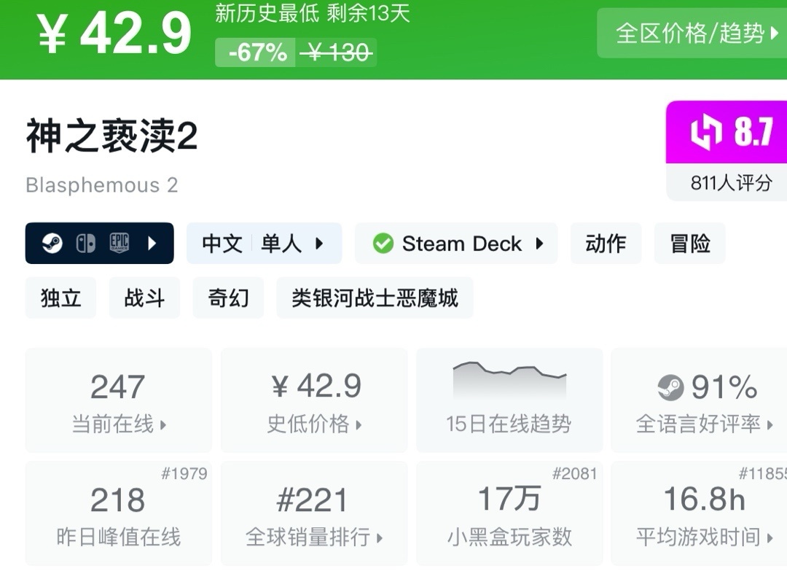Click the Steam logo beside 91% rating
Viewport: 787px width, 579px height.
pos(670,388)
